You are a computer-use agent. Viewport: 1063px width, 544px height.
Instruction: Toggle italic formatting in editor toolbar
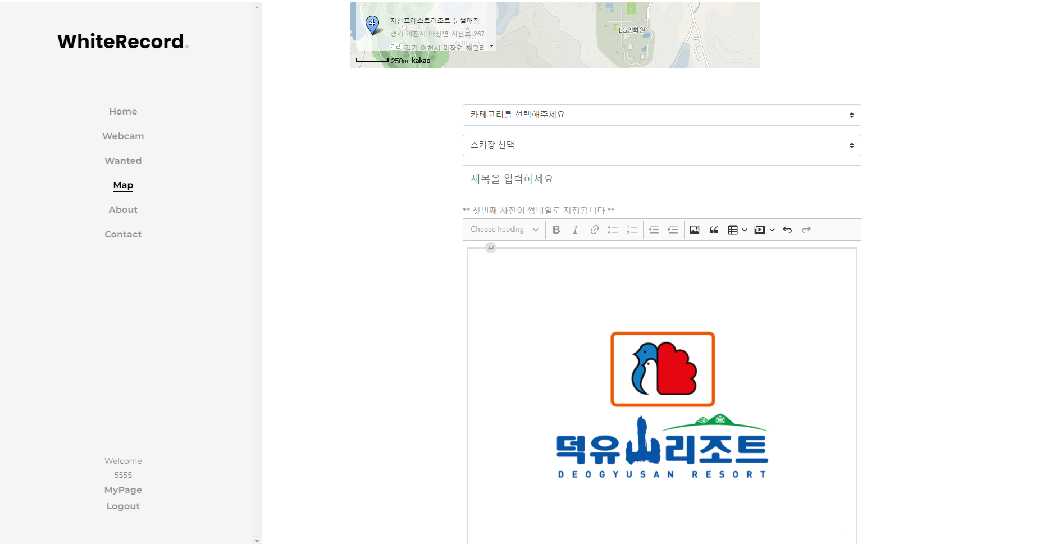(x=575, y=230)
